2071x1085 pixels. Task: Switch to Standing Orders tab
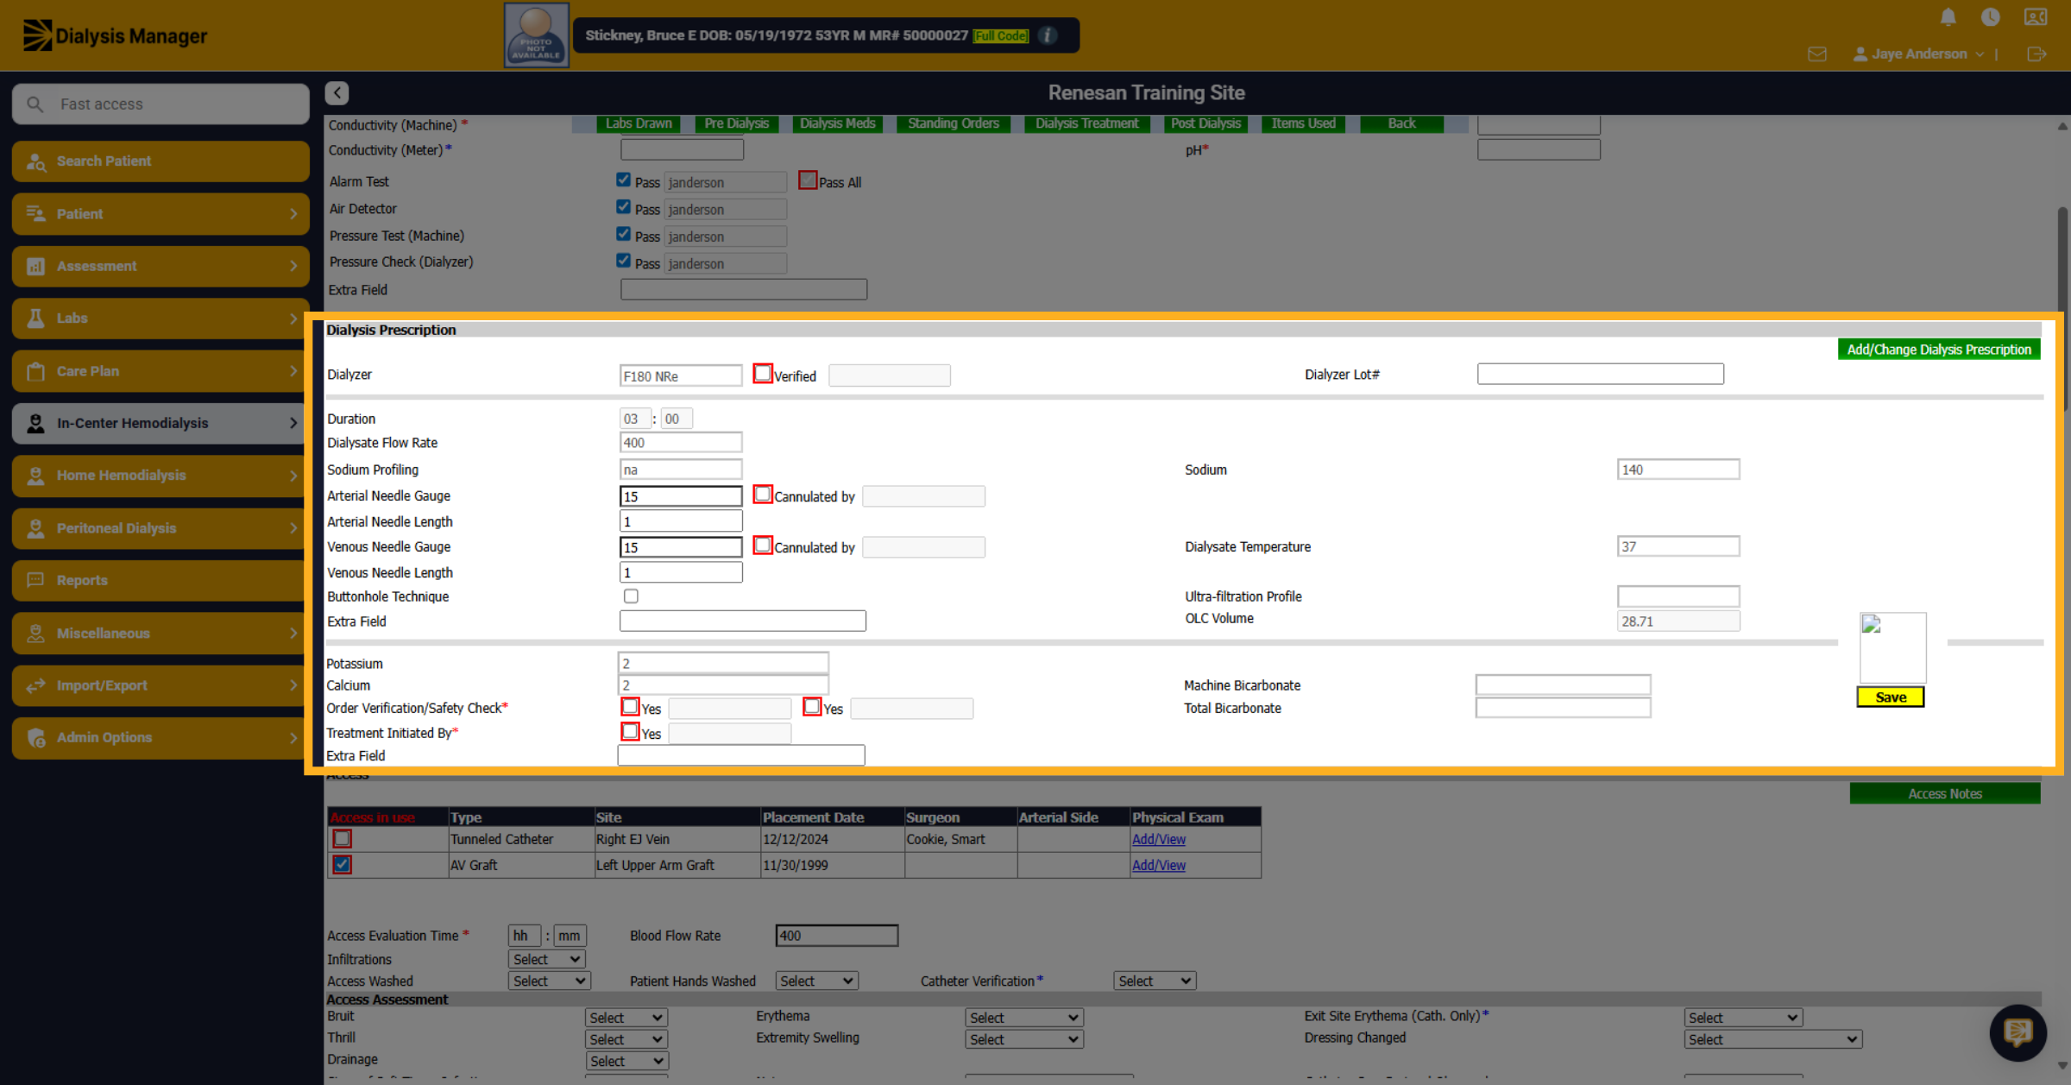point(953,123)
